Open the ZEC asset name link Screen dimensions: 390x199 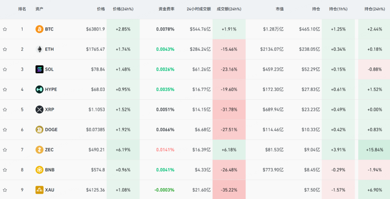click(49, 150)
